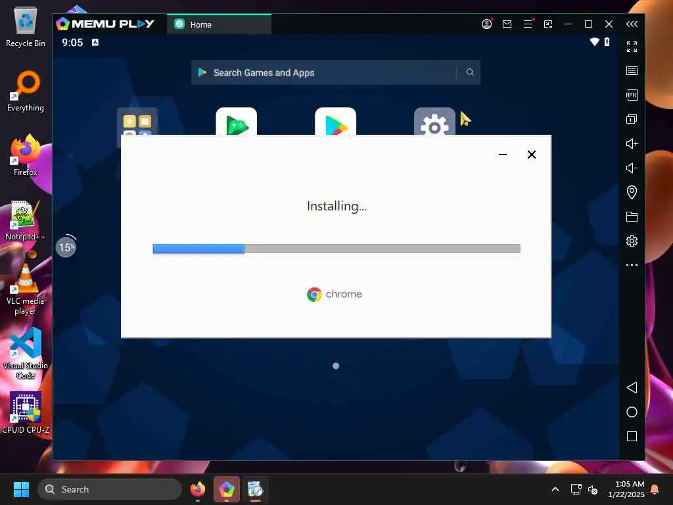Switch to the Home tab
The height and width of the screenshot is (505, 673).
click(x=219, y=24)
